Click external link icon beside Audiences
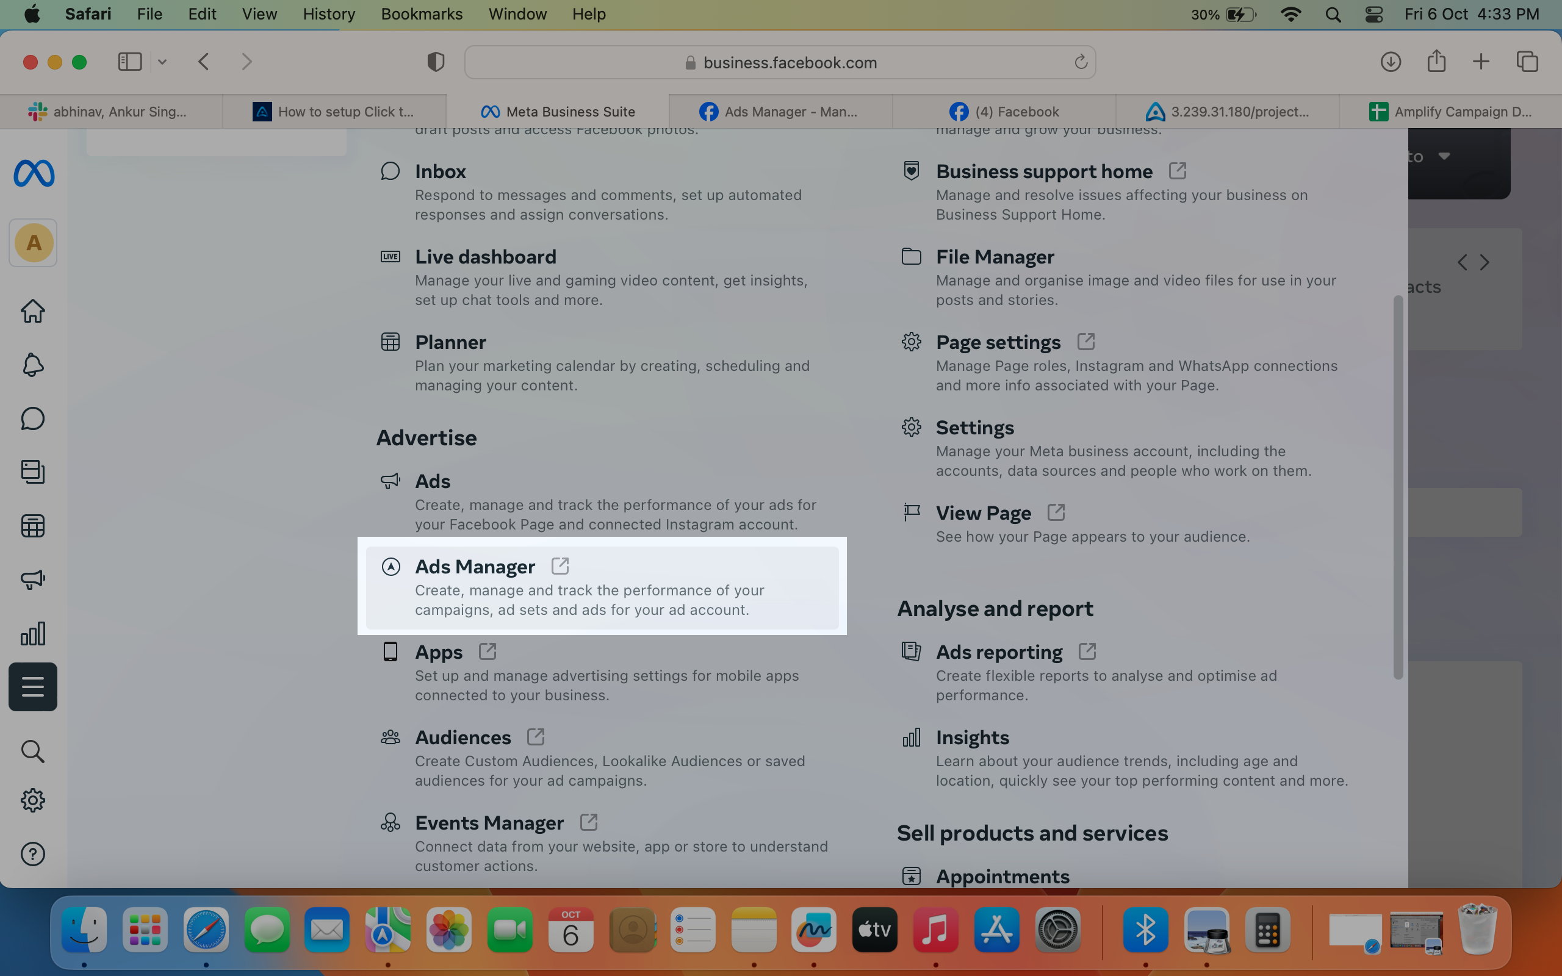Viewport: 1562px width, 976px height. click(536, 736)
